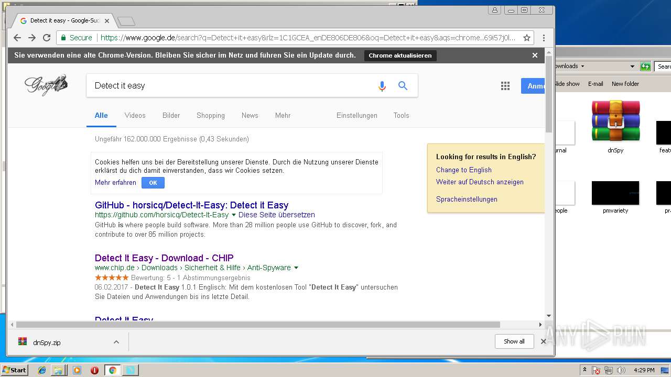Bookmark page with star icon
The image size is (671, 377).
pos(527,38)
